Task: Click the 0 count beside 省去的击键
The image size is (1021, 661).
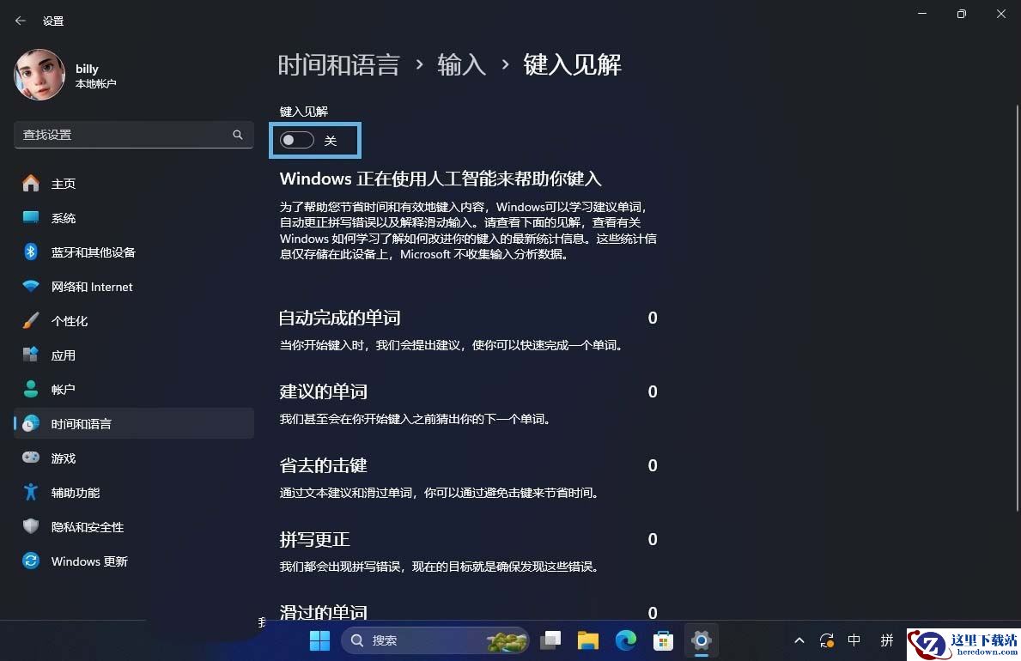Action: click(x=653, y=465)
